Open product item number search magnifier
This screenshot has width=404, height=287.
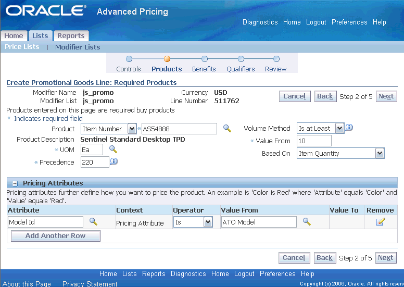[x=227, y=128]
